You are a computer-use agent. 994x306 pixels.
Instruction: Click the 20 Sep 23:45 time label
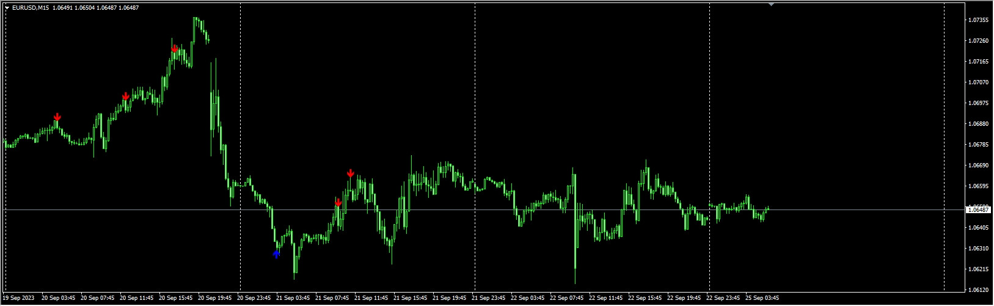coord(254,298)
